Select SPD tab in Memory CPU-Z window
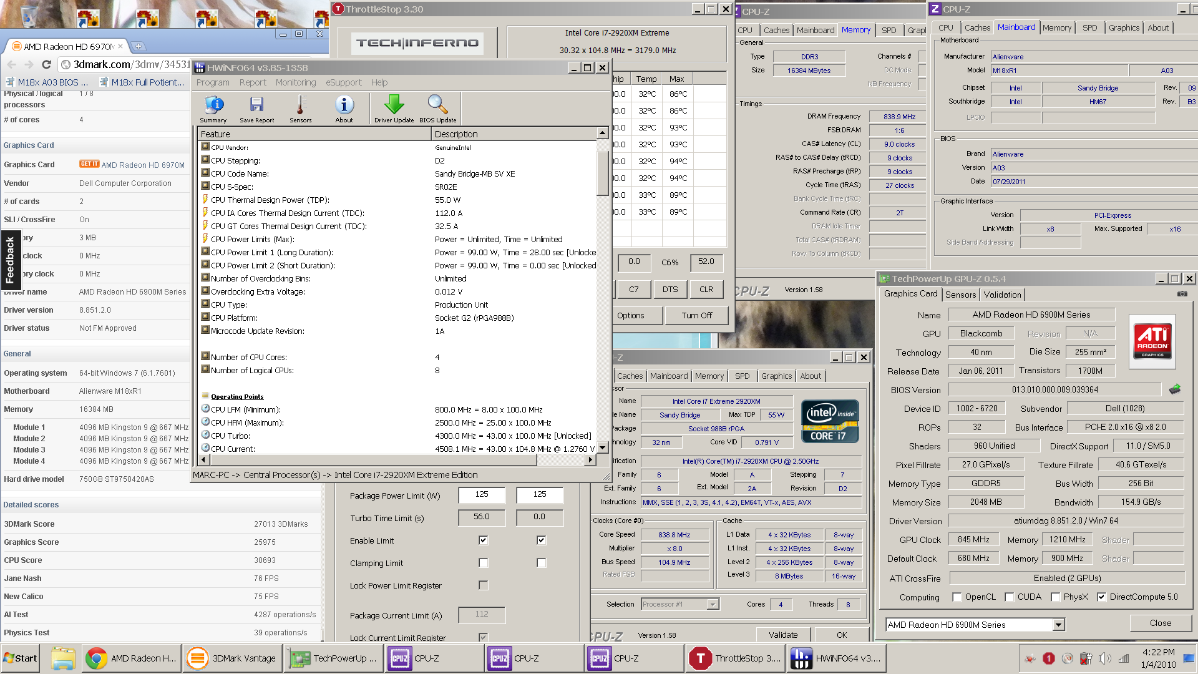 889,30
